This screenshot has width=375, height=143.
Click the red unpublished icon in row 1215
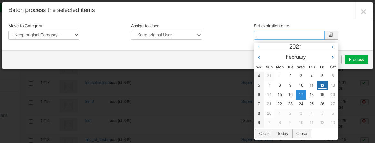(x=364, y=102)
